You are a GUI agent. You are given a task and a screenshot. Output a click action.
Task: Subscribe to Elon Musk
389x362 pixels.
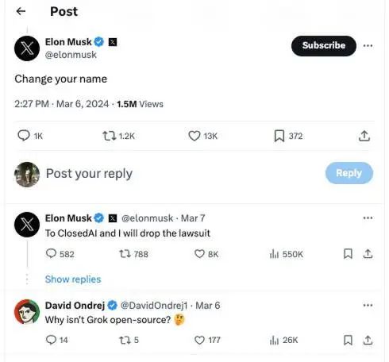tap(324, 46)
